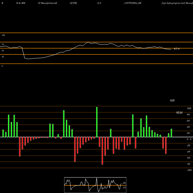Click the 'SI MunafaSutraR' header text
Image resolution: width=193 pixels, height=193 pixels.
[x=47, y=3]
